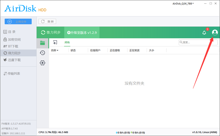Image resolution: width=220 pixels, height=136 pixels.
Task: Click 升级至版本 v1.2.9 upgrade button
Action: pos(82,32)
